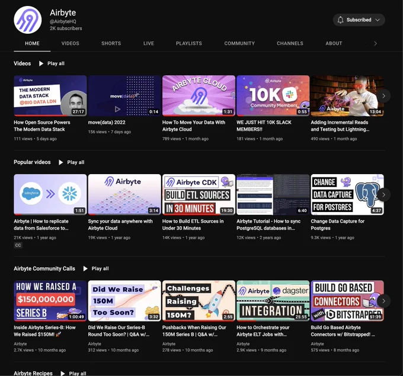Open the 10K Community Members thumbnail

273,95
